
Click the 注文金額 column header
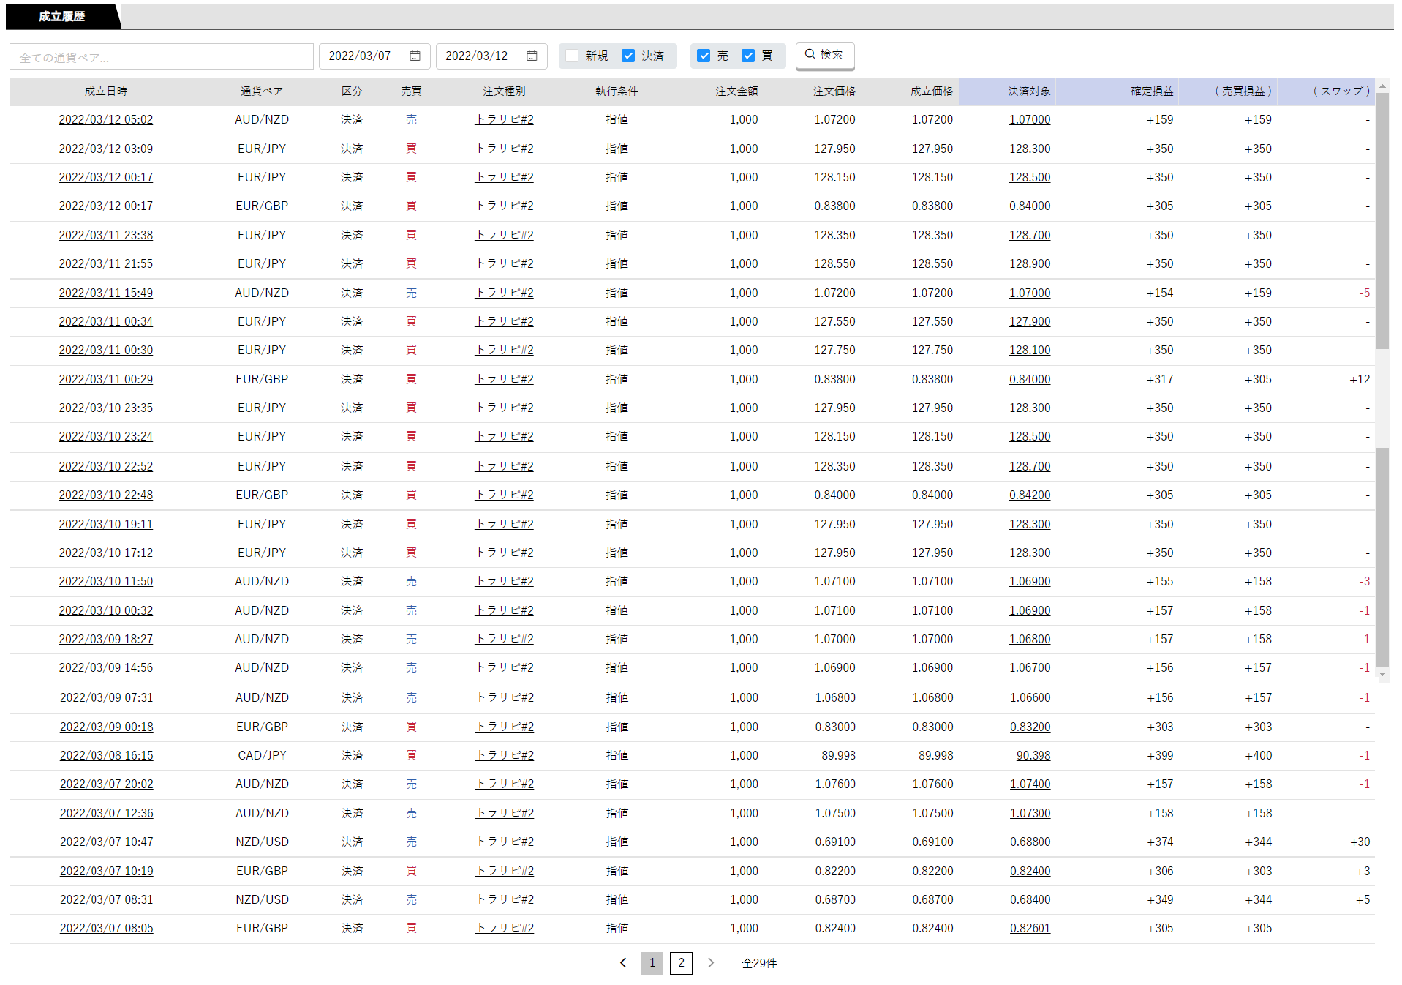point(736,91)
